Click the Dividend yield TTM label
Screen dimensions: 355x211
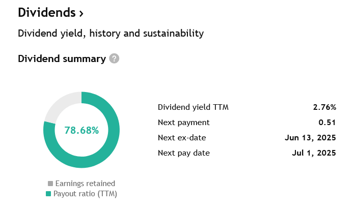pos(193,107)
